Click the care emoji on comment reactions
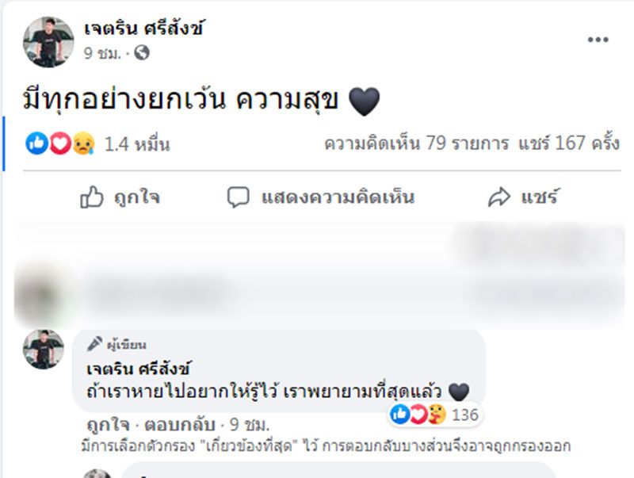 [x=437, y=414]
